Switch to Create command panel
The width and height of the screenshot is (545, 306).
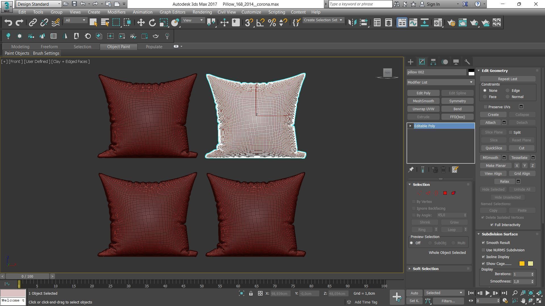[x=410, y=62]
